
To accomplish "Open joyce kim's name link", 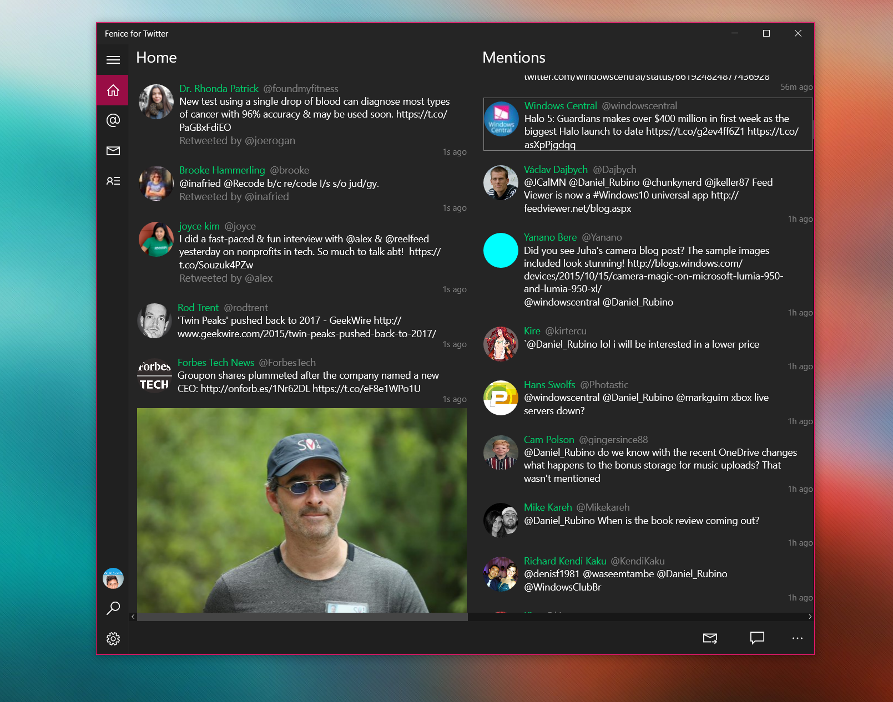I will tap(199, 226).
